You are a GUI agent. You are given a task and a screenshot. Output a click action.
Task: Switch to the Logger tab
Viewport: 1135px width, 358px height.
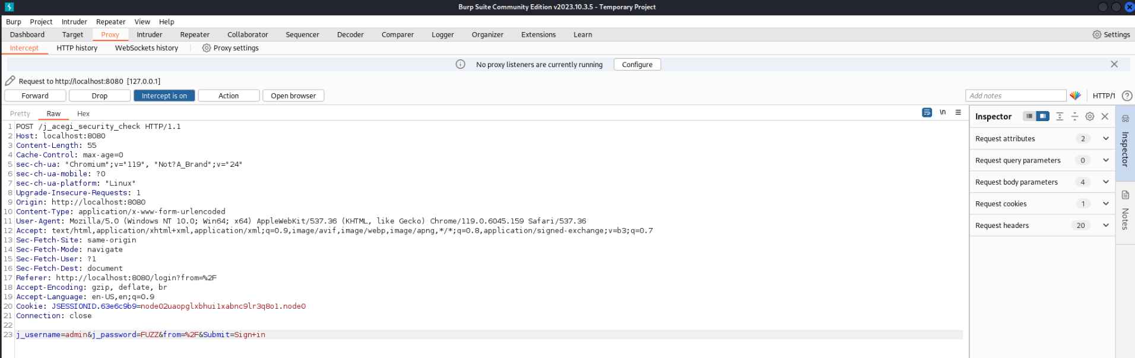coord(443,34)
